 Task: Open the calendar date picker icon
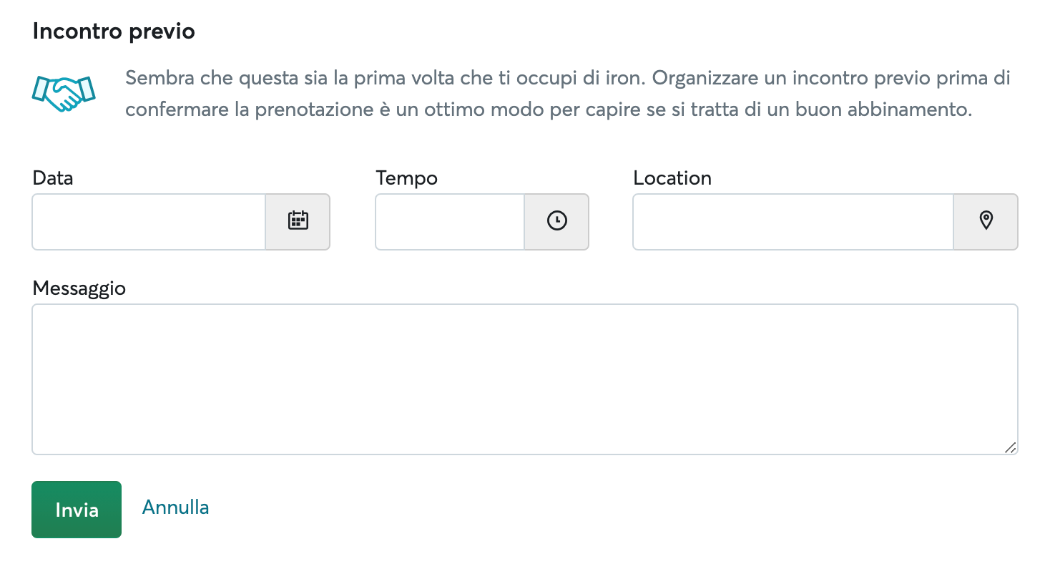pyautogui.click(x=298, y=221)
